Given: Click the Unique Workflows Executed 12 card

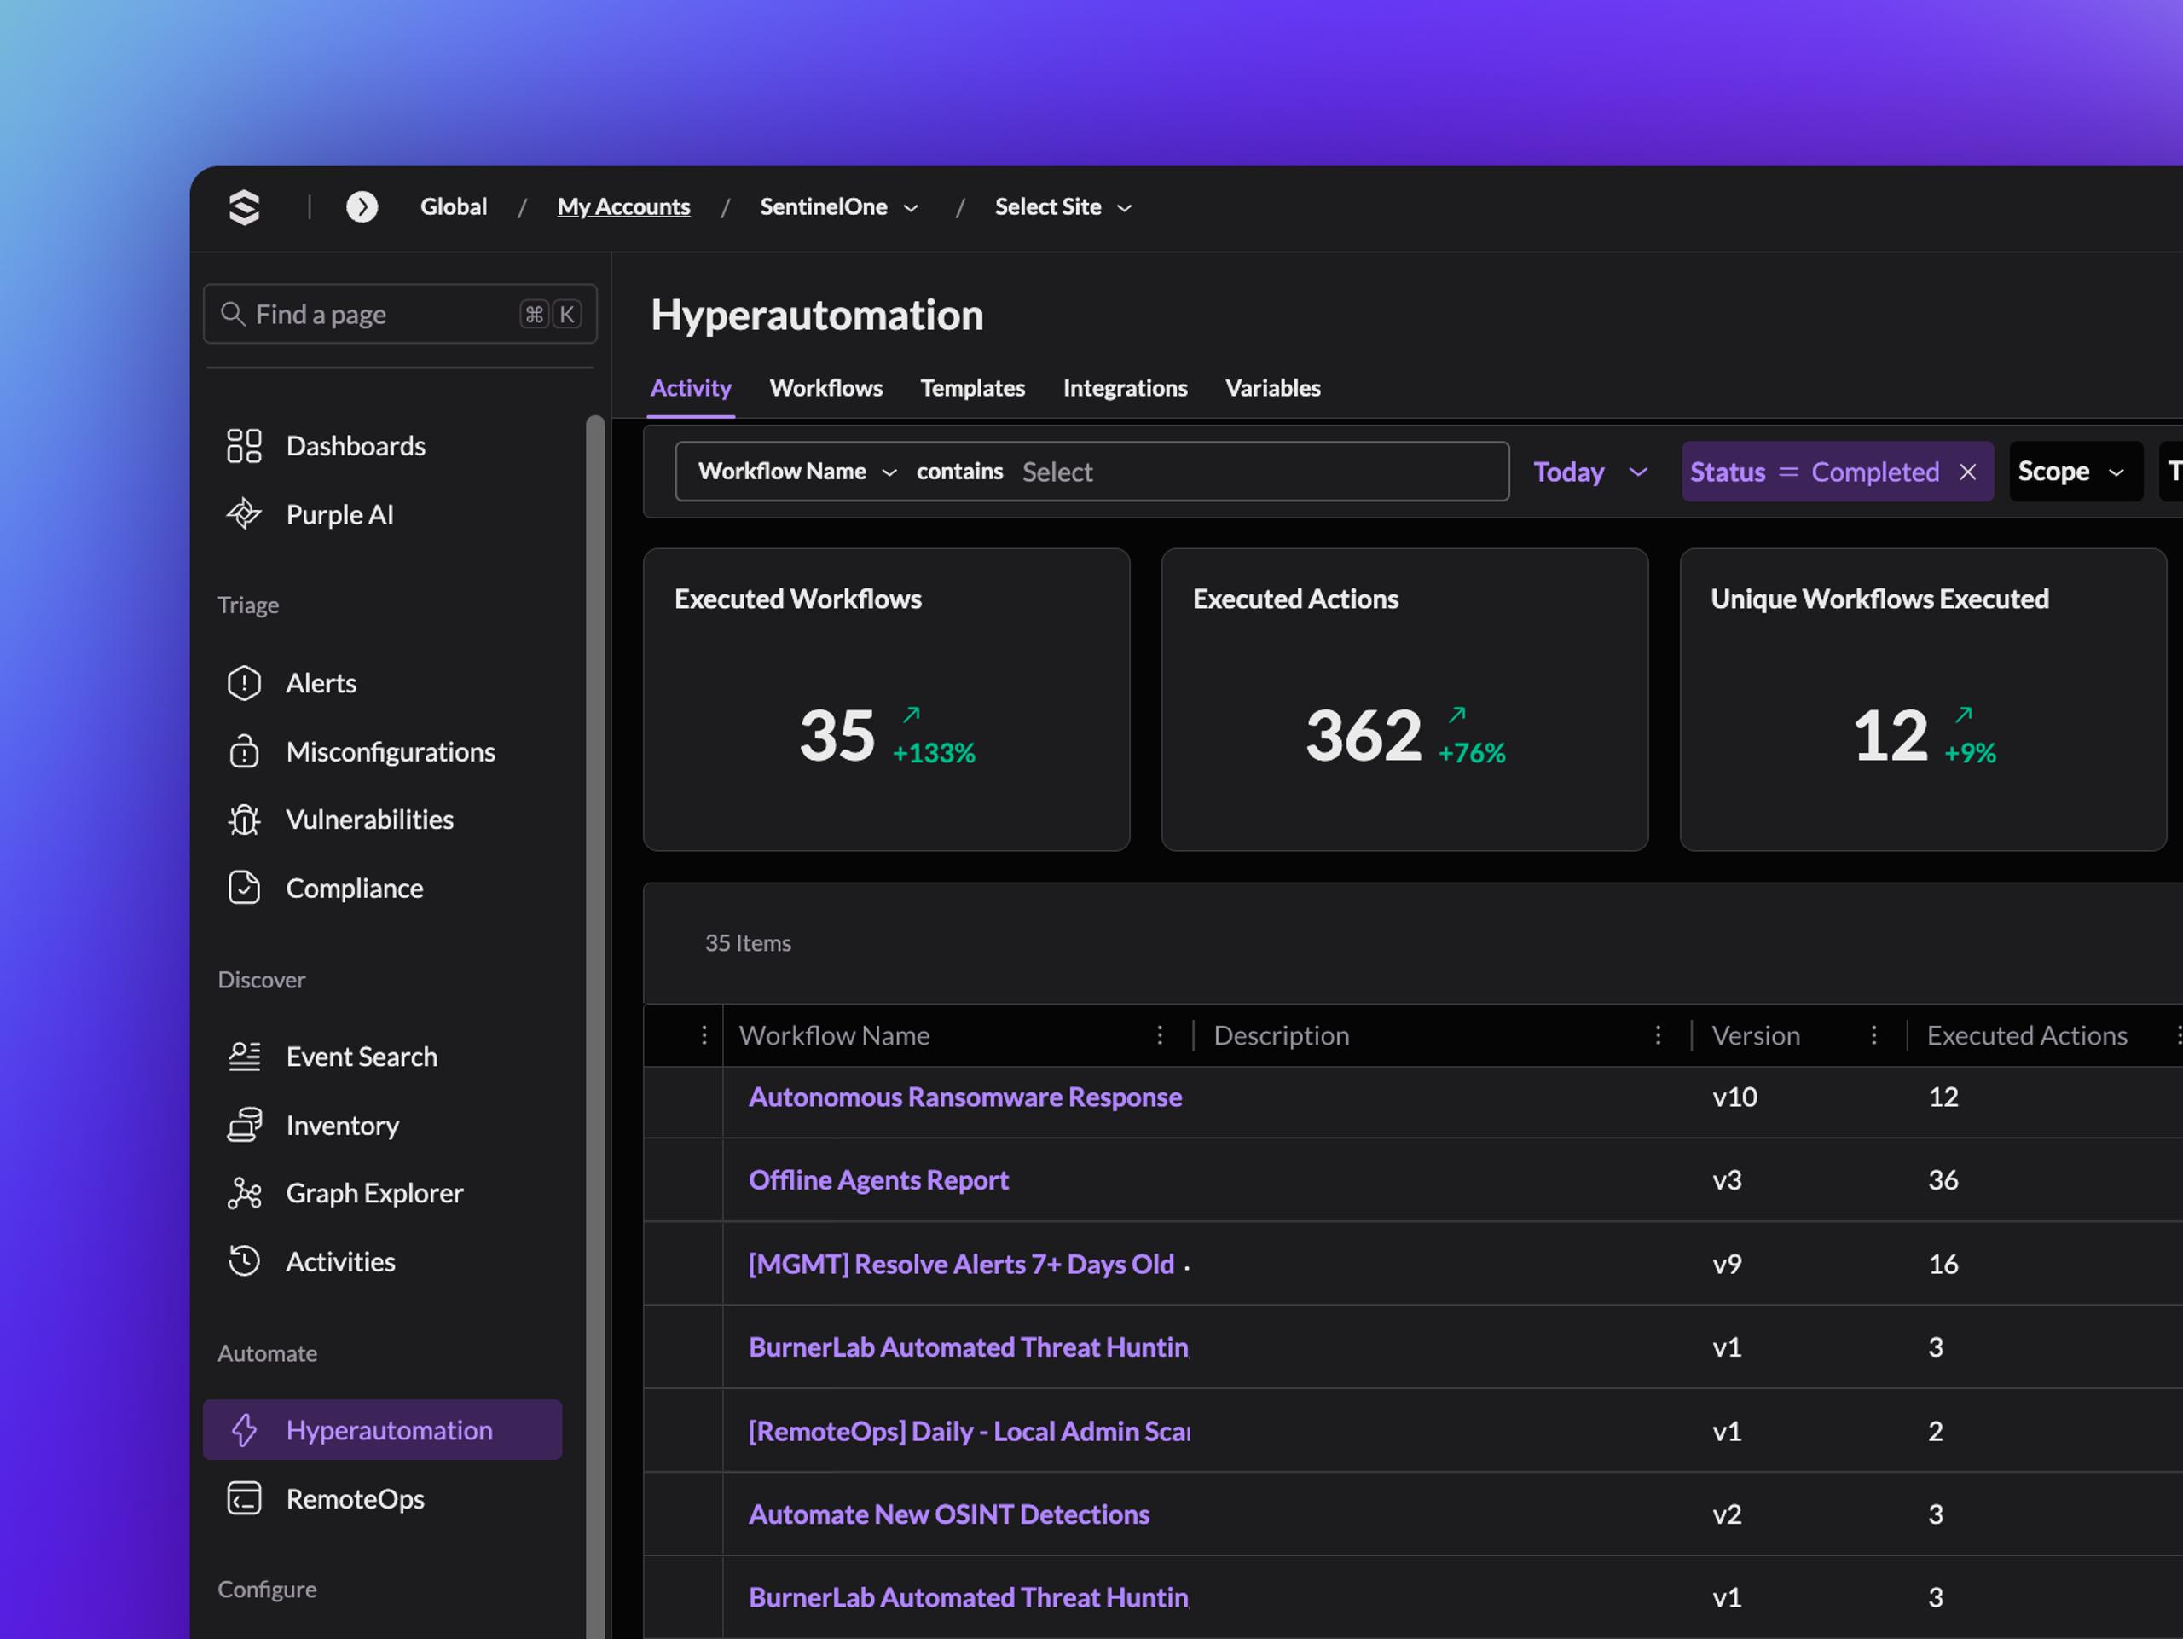Looking at the screenshot, I should click(1922, 699).
